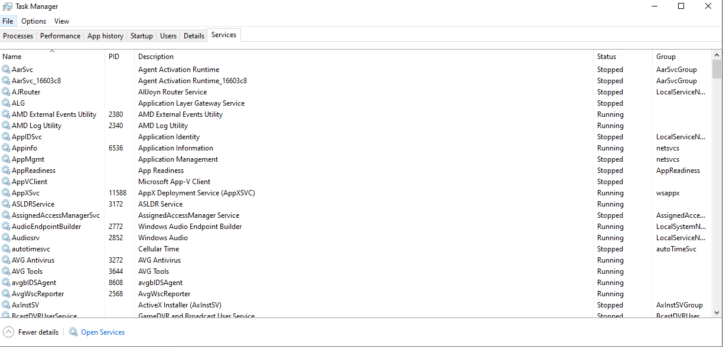The height and width of the screenshot is (347, 723).
Task: Select the ALG service icon
Action: (6, 103)
